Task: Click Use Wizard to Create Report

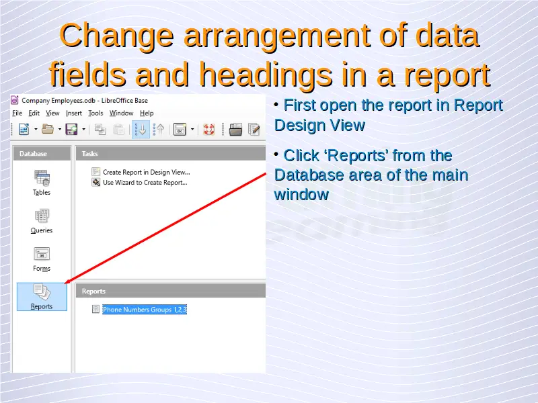Action: coord(145,183)
